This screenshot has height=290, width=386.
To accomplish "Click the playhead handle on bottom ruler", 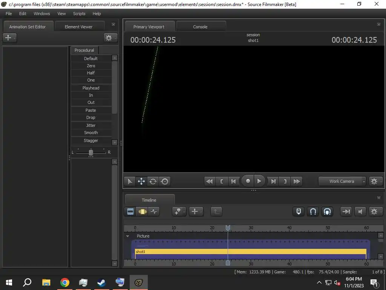I will [x=228, y=263].
